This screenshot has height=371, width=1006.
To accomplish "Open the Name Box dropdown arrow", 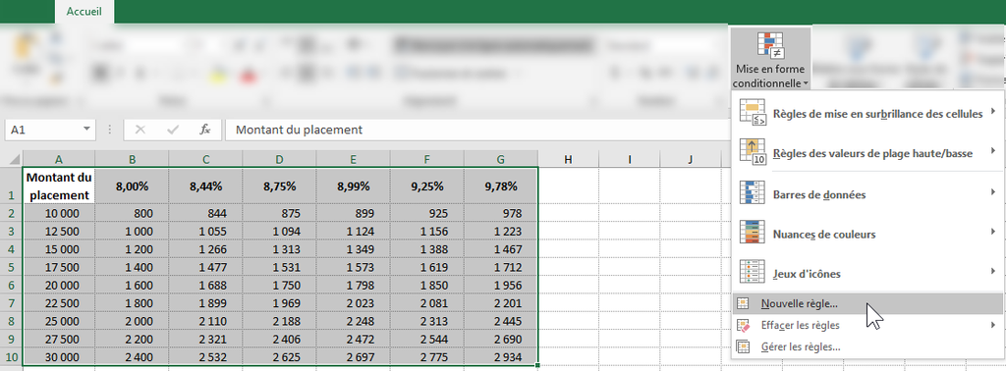I will click(86, 130).
